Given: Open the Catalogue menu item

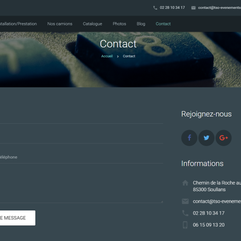Looking at the screenshot, I should 92,24.
